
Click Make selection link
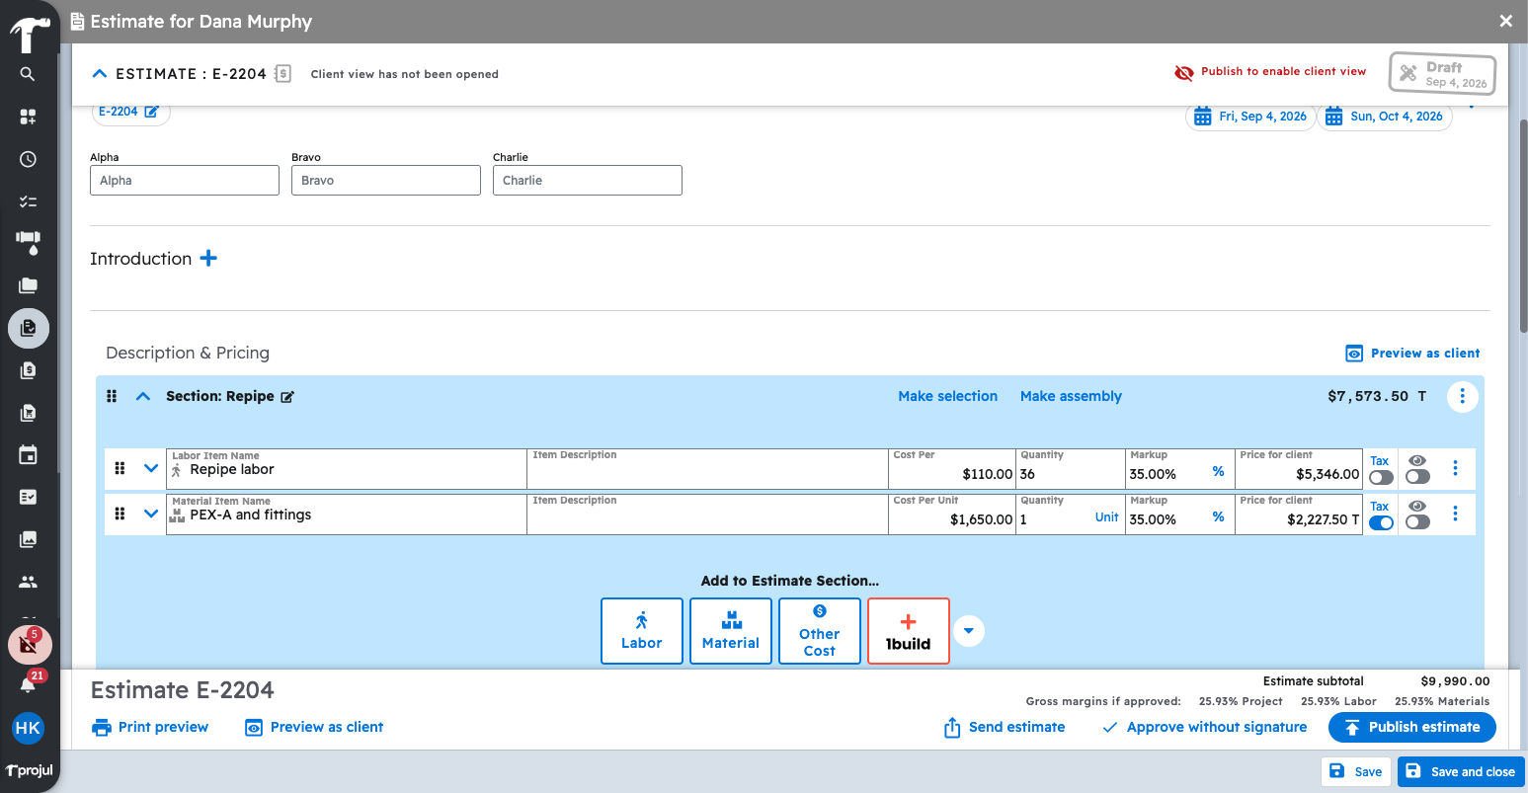947,396
